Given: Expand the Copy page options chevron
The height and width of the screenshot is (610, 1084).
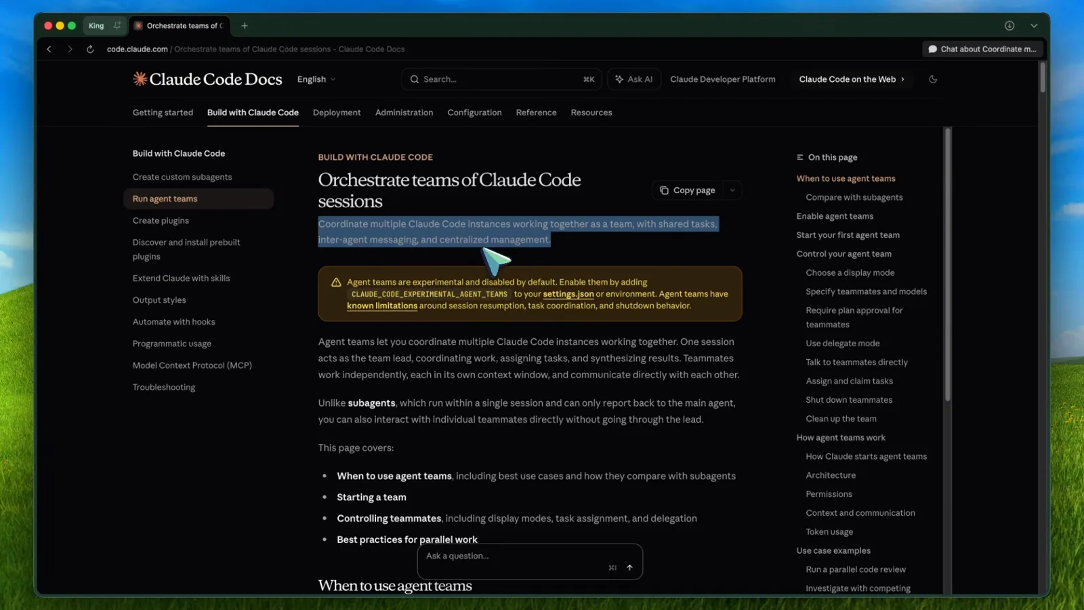Looking at the screenshot, I should pyautogui.click(x=732, y=190).
